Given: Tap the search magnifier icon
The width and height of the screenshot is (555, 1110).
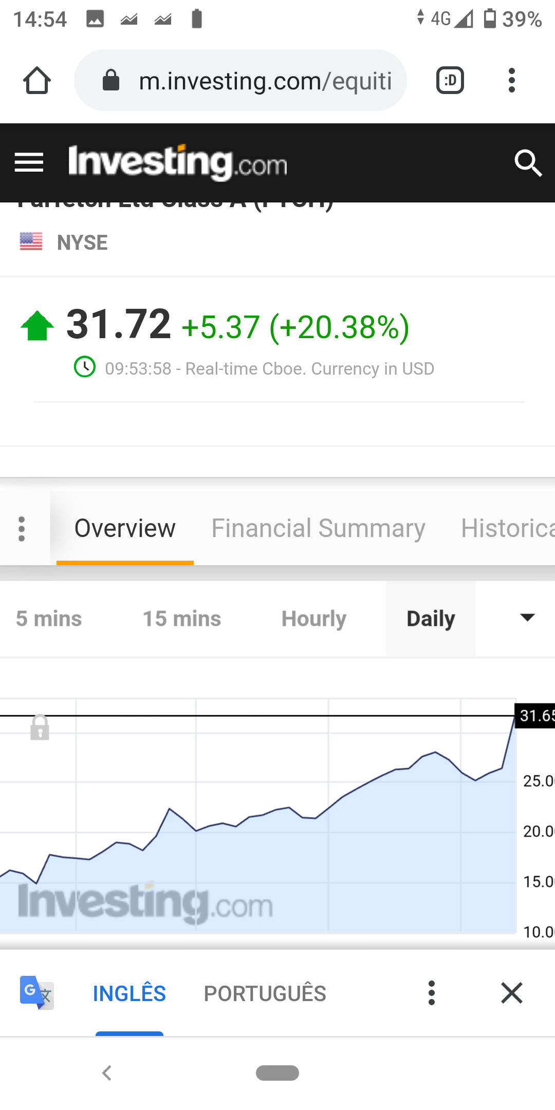Looking at the screenshot, I should 528,163.
